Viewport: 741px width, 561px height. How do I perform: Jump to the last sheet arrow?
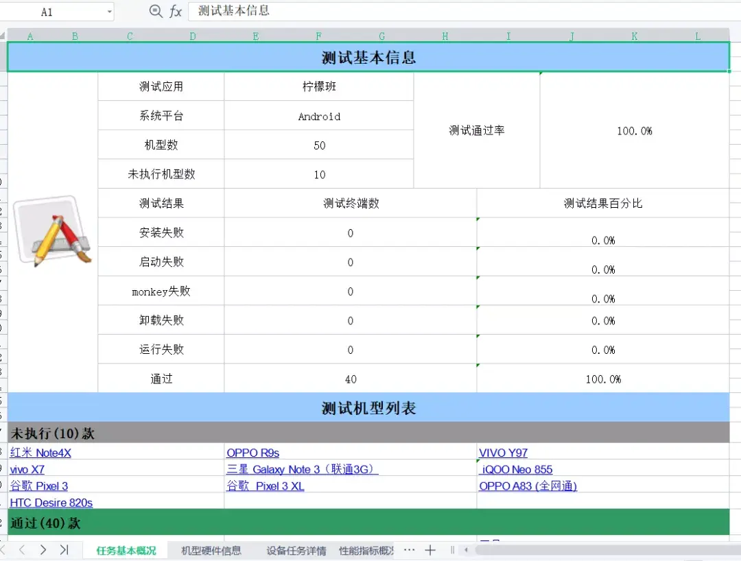coord(64,549)
